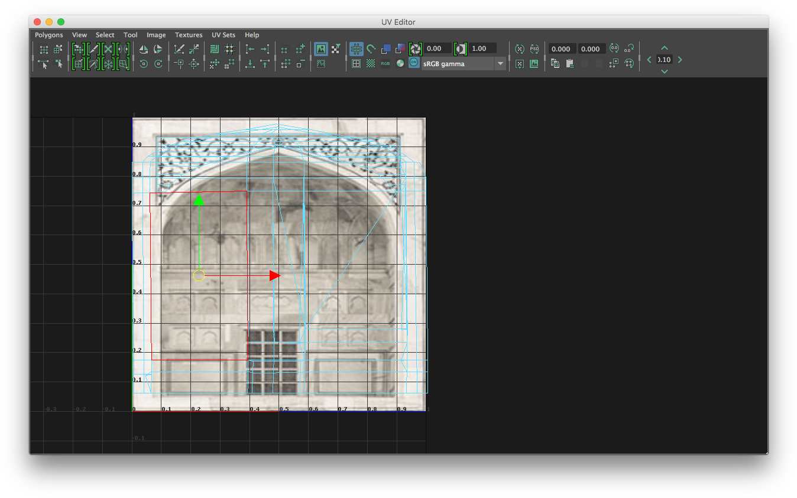Open the UV Sets menu

(223, 35)
